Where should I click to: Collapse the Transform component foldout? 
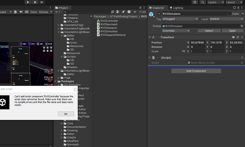(149, 37)
